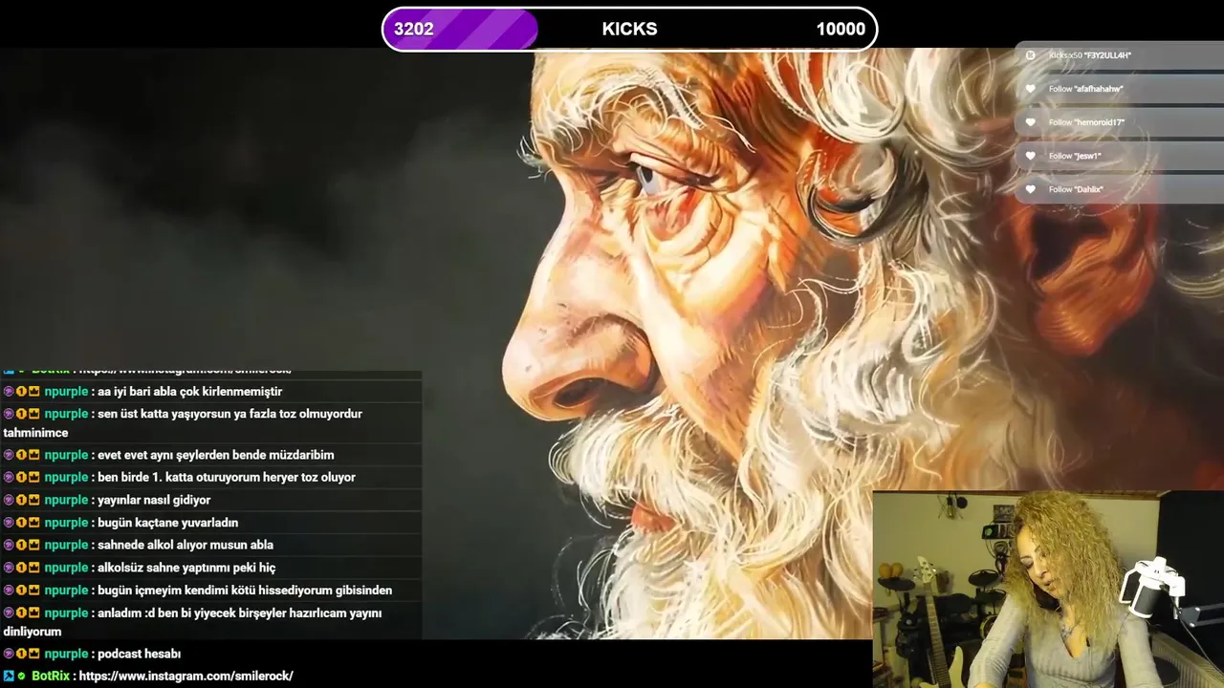Click the Follow "Dahlix" alert text

(x=1076, y=189)
